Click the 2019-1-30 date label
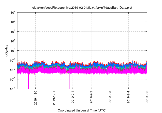 35,98
